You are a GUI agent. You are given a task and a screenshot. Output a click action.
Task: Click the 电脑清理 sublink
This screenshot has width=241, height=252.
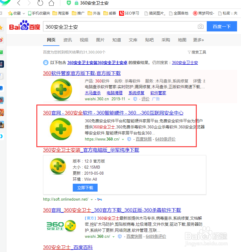point(115,93)
